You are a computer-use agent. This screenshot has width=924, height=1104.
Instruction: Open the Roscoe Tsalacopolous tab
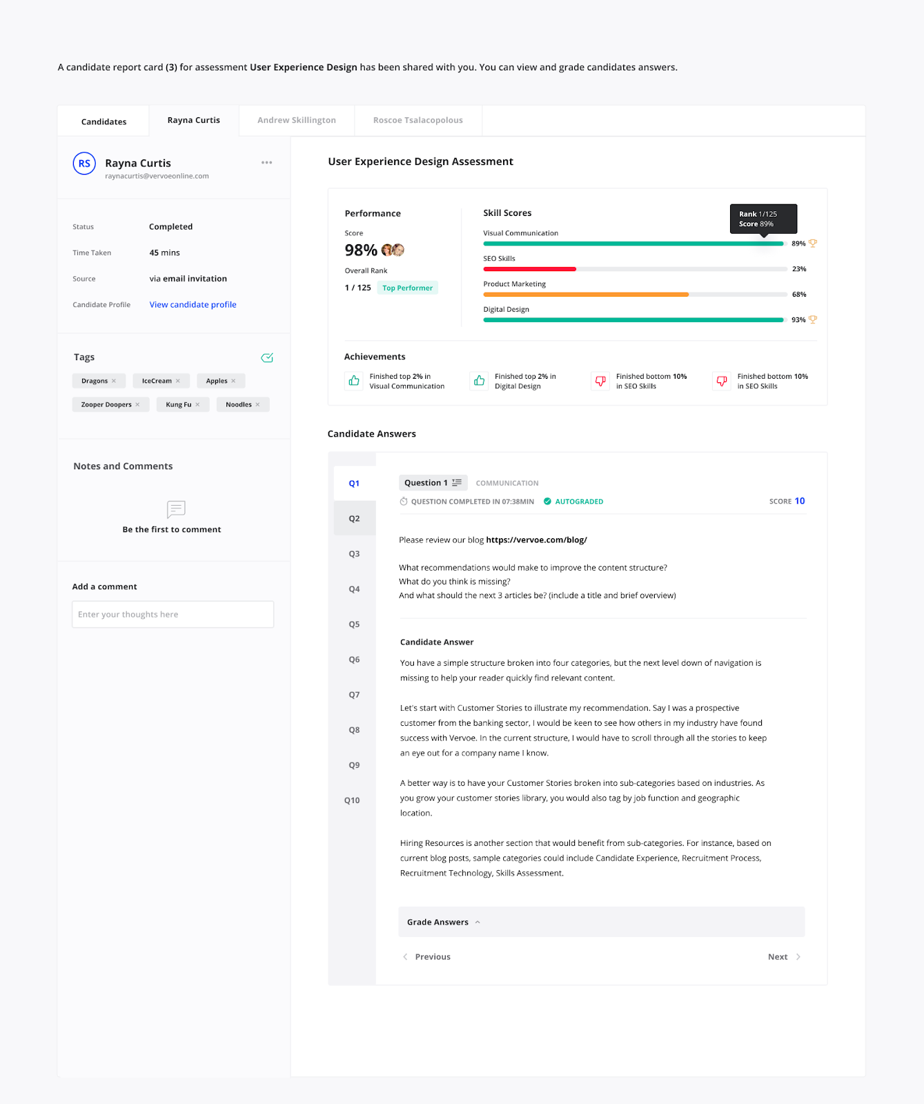pyautogui.click(x=417, y=120)
